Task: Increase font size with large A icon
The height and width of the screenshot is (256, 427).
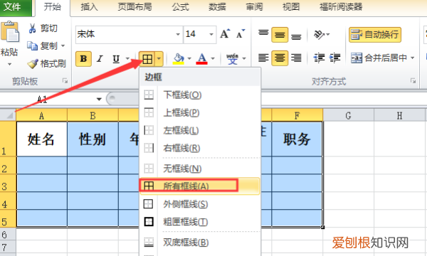Action: (225, 33)
